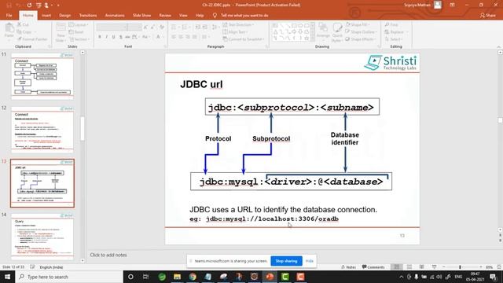Toggle Justify paragraph alignment
This screenshot has width=503, height=283.
(x=195, y=37)
